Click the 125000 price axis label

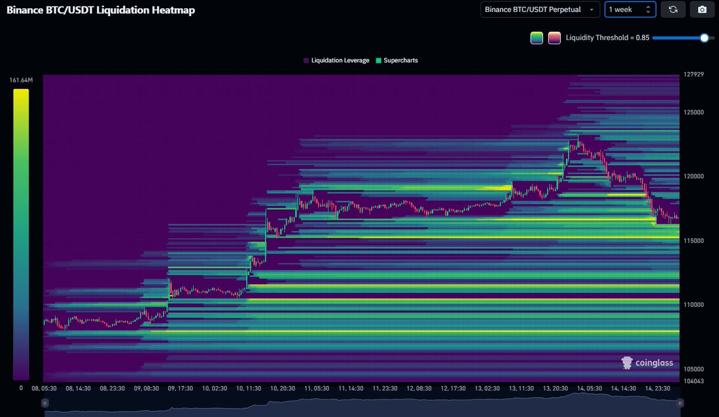click(694, 112)
